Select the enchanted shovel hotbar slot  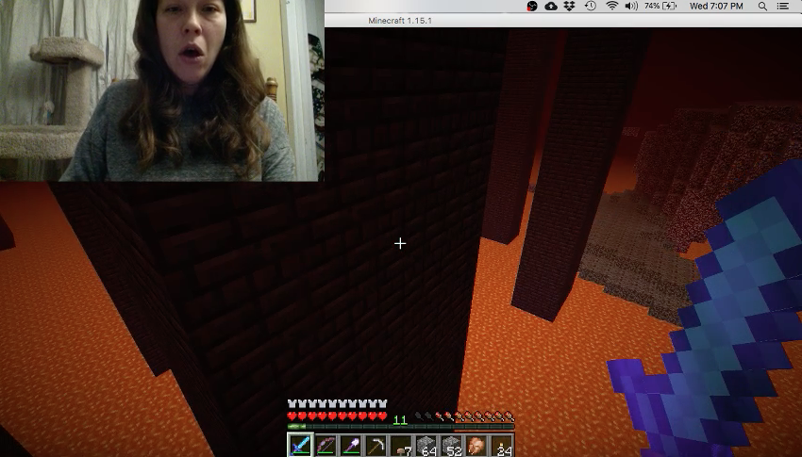[351, 446]
